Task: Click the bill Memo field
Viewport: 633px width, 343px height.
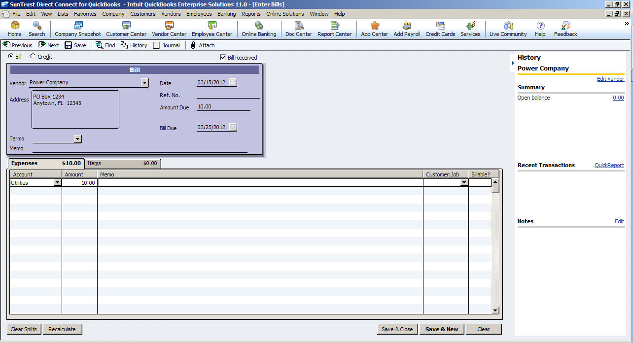Action: click(140, 148)
